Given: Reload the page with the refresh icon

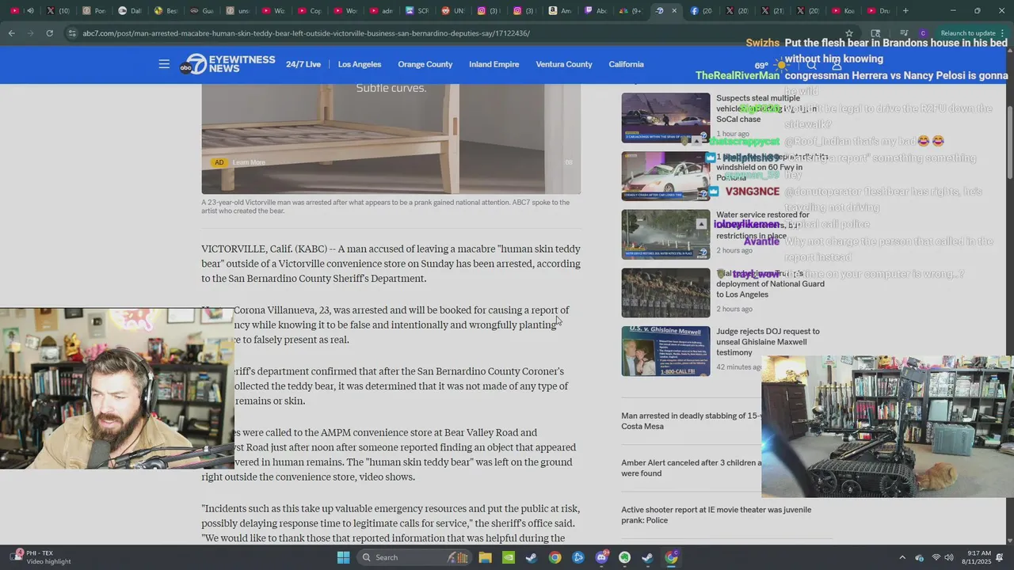Looking at the screenshot, I should [x=49, y=33].
